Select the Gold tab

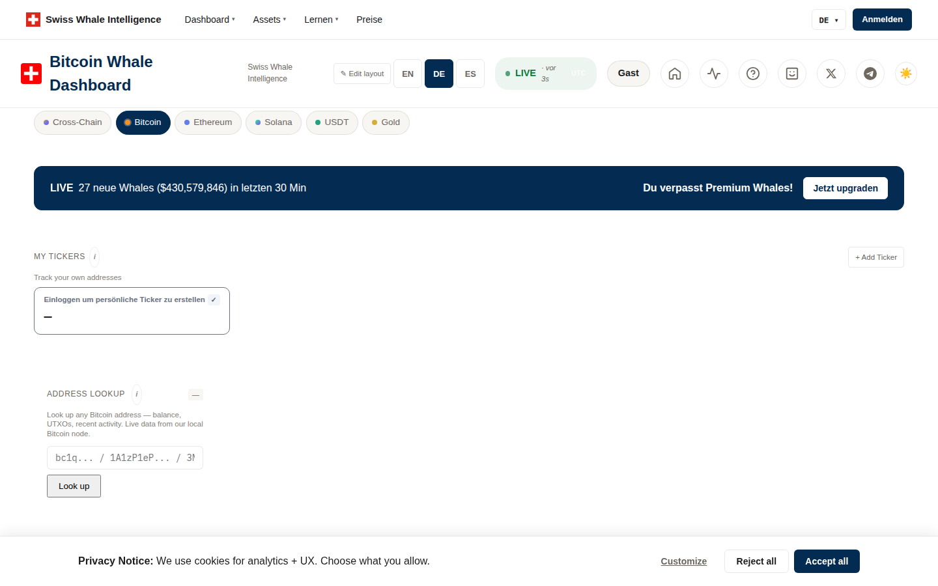coord(386,122)
